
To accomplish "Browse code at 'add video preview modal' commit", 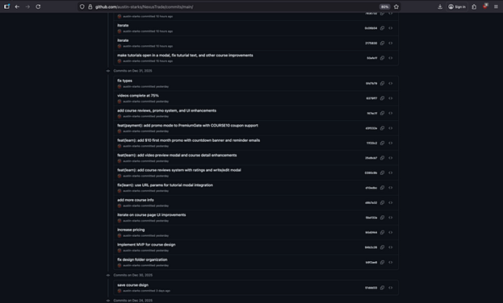I will click(x=391, y=158).
